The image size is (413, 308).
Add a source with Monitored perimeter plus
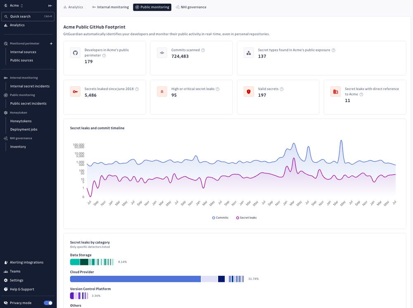tap(51, 43)
